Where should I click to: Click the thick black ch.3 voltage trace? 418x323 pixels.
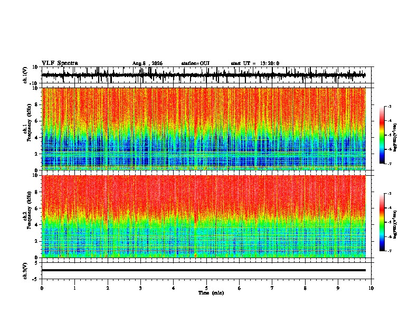(x=204, y=270)
